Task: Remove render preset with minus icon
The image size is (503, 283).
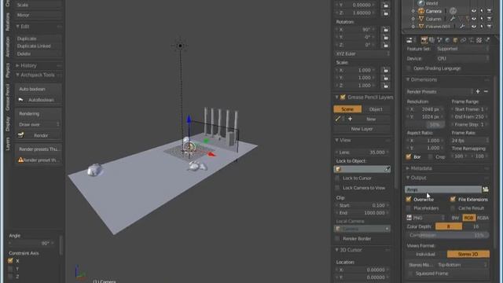Action: click(x=486, y=91)
